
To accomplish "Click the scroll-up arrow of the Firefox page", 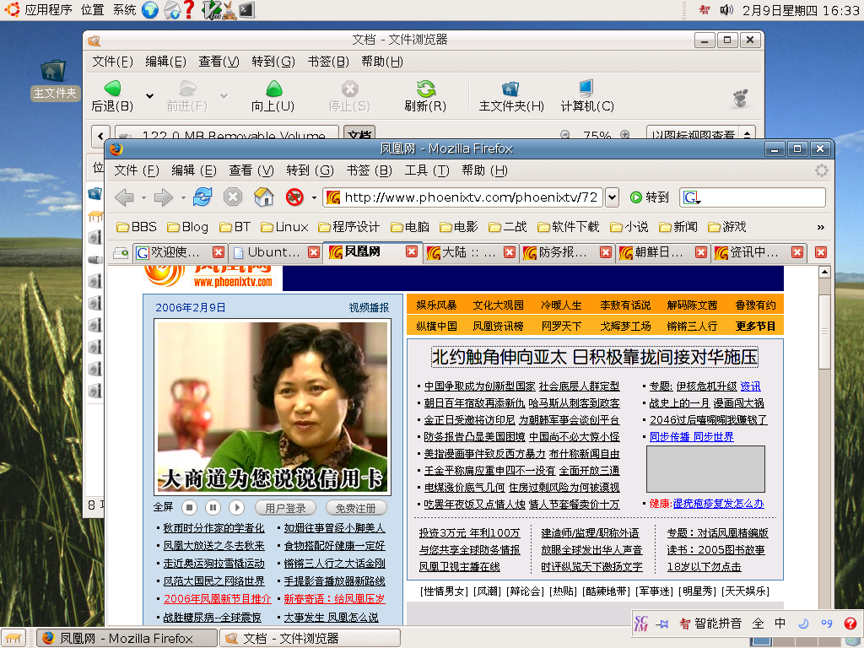I will click(x=825, y=273).
